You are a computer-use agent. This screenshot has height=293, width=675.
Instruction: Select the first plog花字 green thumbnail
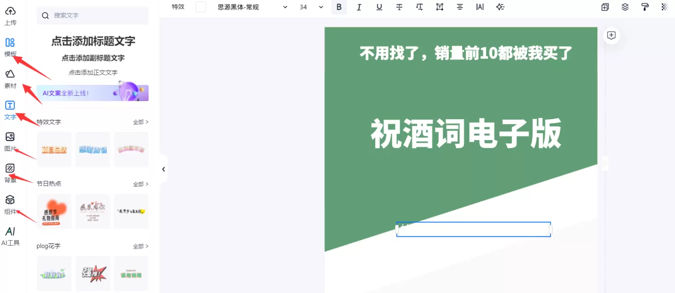click(54, 274)
